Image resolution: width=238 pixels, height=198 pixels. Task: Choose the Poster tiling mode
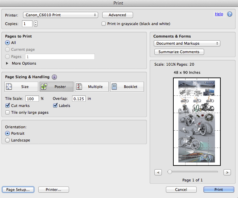pos(57,87)
